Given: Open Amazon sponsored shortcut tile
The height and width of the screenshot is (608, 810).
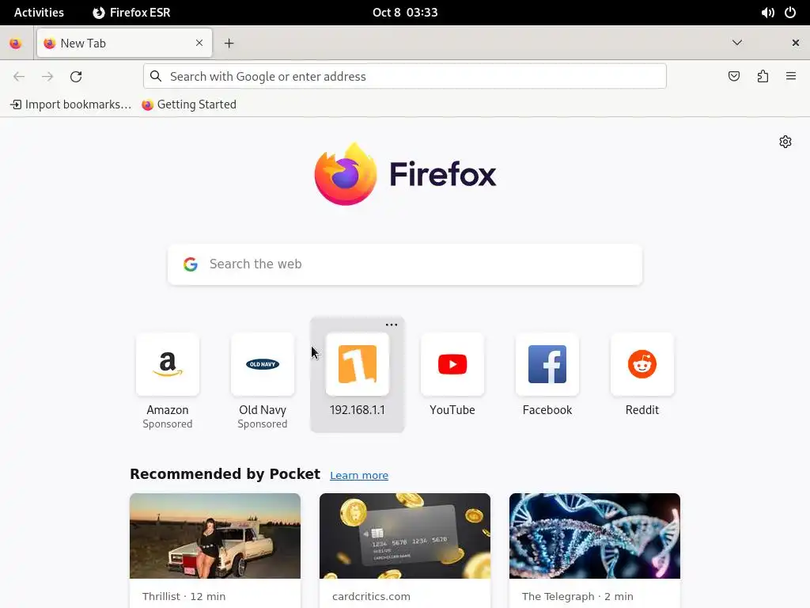Looking at the screenshot, I should tap(168, 381).
